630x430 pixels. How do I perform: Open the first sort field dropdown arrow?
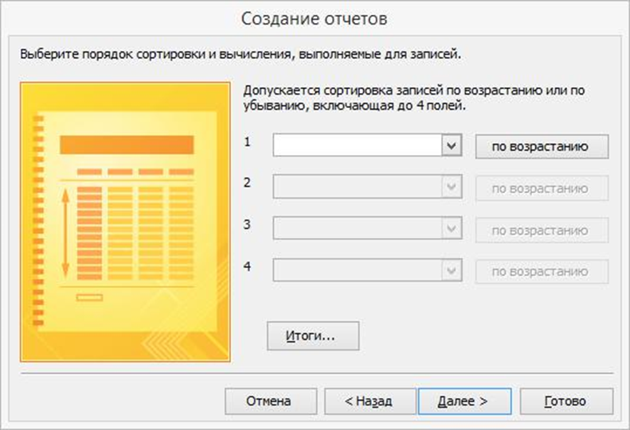452,145
